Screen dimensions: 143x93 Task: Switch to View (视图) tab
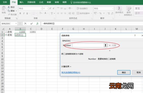(x=65, y=2)
